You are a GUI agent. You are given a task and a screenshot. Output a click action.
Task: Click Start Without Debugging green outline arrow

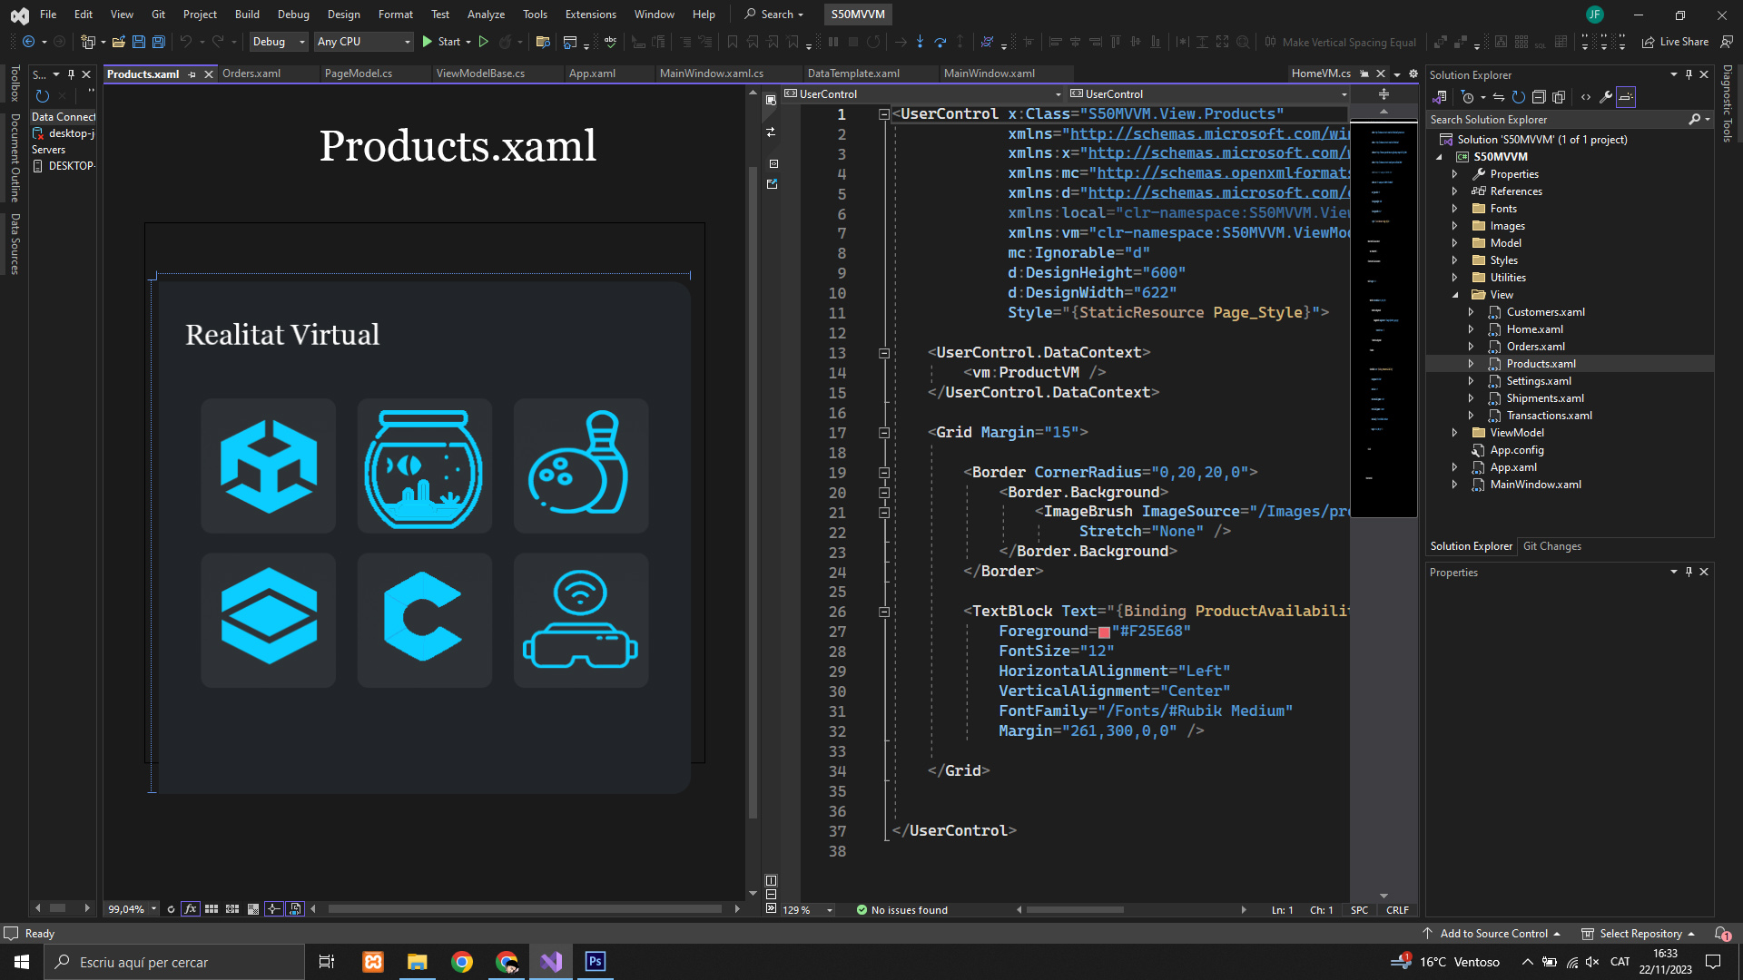tap(484, 42)
